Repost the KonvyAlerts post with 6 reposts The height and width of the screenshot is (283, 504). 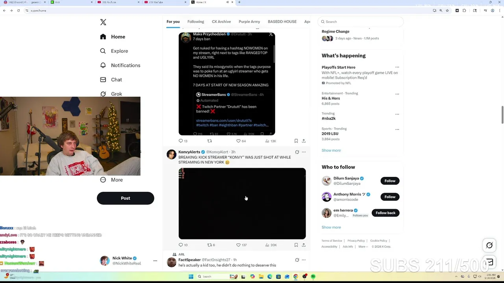[x=211, y=245]
